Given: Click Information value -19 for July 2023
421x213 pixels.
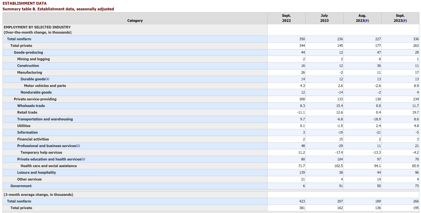Looking at the screenshot, I should click(340, 133).
